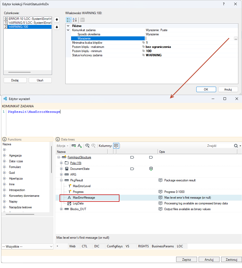Open the ellipsis button in the Wyrażenie row

click(236, 38)
